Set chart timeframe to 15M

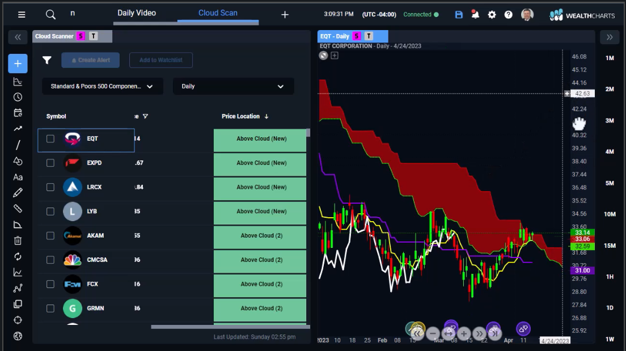tap(610, 246)
